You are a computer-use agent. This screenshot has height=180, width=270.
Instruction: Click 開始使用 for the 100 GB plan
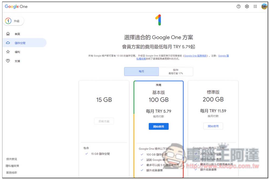click(158, 126)
